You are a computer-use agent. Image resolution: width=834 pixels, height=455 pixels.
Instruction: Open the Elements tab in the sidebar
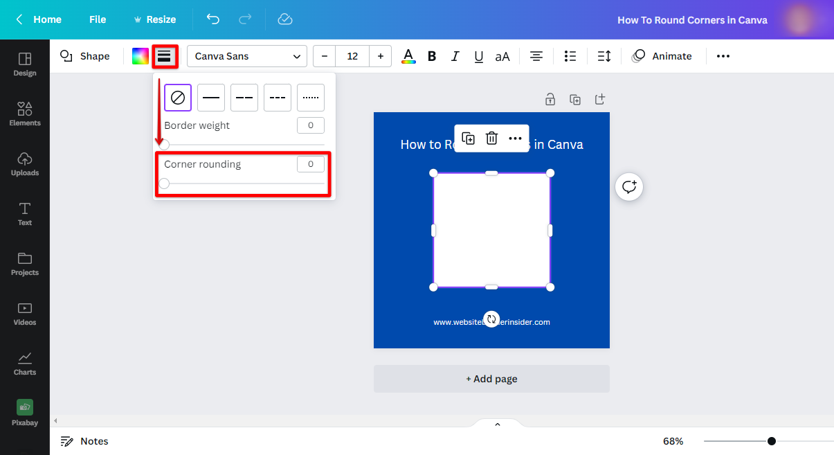click(25, 114)
